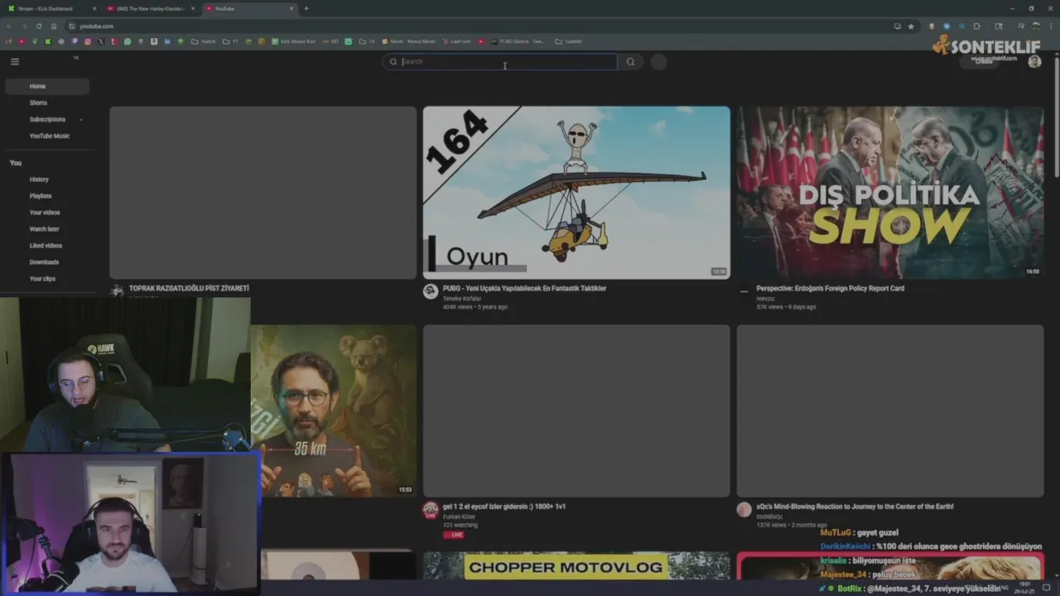Open the PUBG hang glider video thumbnail

(576, 192)
